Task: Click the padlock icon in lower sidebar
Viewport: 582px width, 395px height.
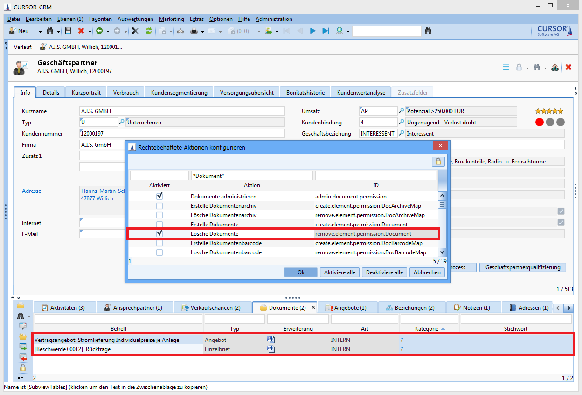Action: tap(22, 368)
